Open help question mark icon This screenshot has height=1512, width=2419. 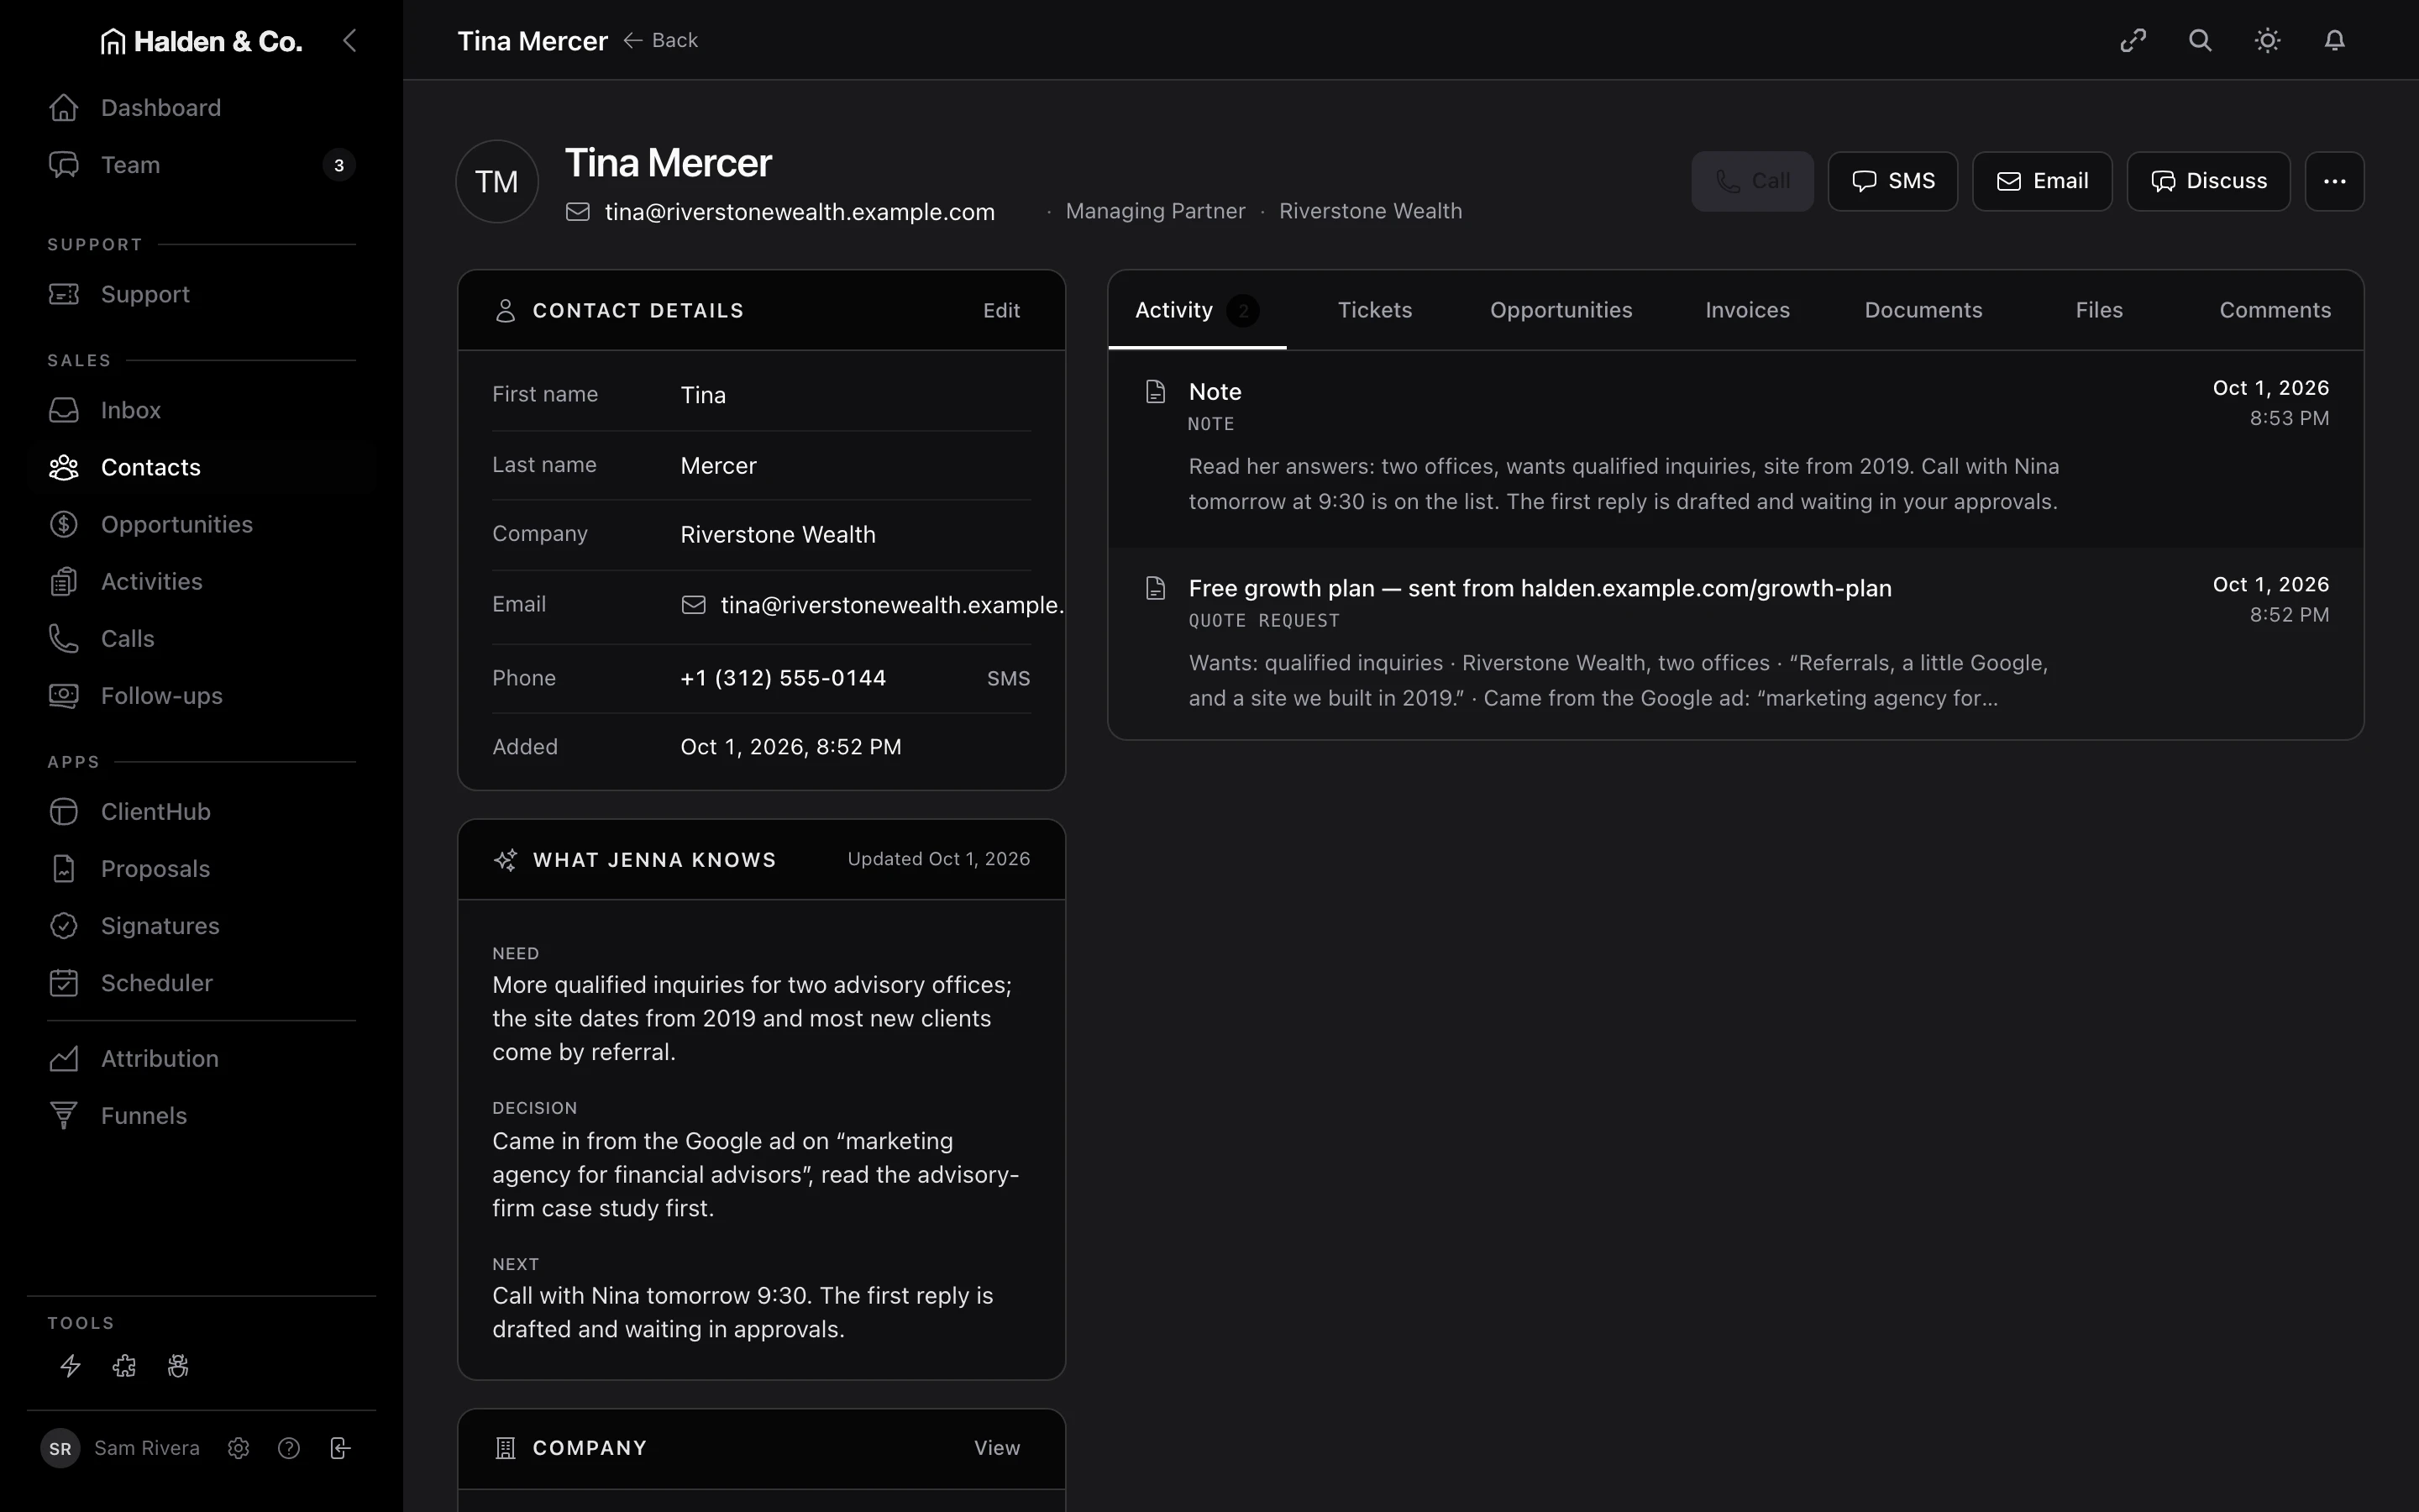[289, 1448]
